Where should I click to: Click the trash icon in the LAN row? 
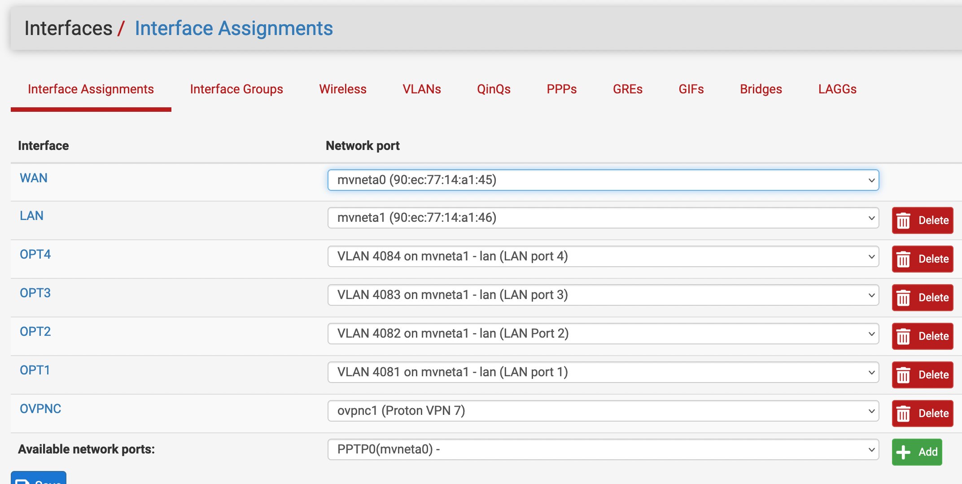pyautogui.click(x=903, y=221)
